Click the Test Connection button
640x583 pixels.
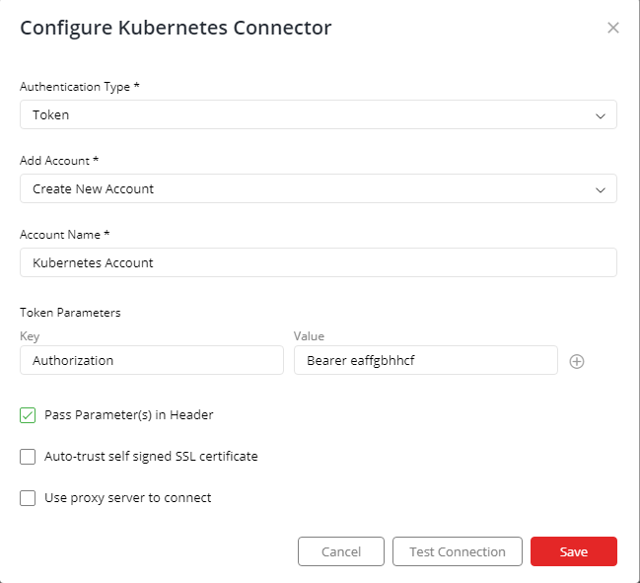458,551
